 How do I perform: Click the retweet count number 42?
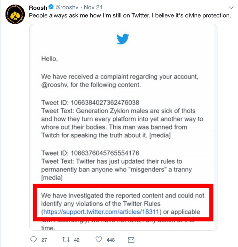pos(77,240)
